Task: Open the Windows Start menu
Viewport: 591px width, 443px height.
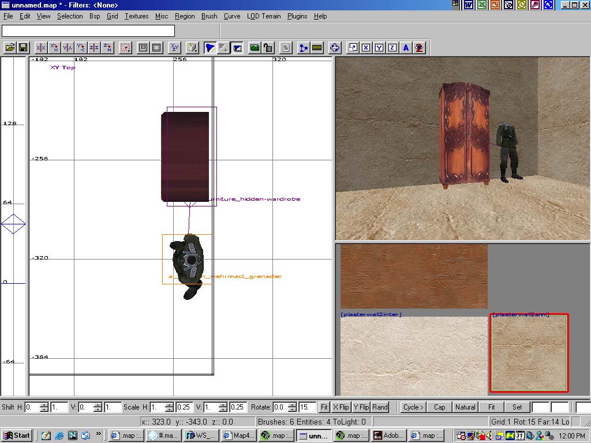Action: coord(17,436)
